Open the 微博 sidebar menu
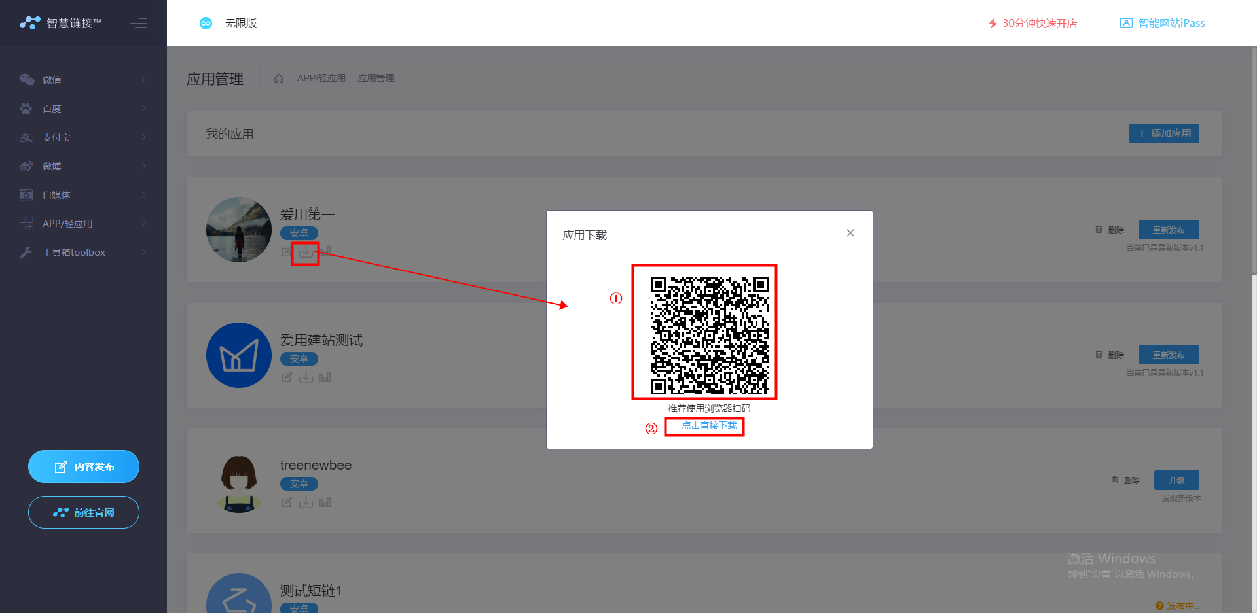The width and height of the screenshot is (1257, 613). click(83, 166)
